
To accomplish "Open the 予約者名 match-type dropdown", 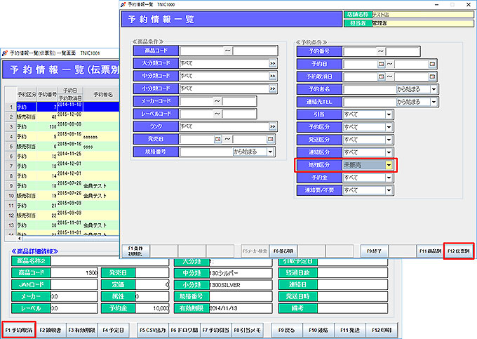I will tap(434, 89).
